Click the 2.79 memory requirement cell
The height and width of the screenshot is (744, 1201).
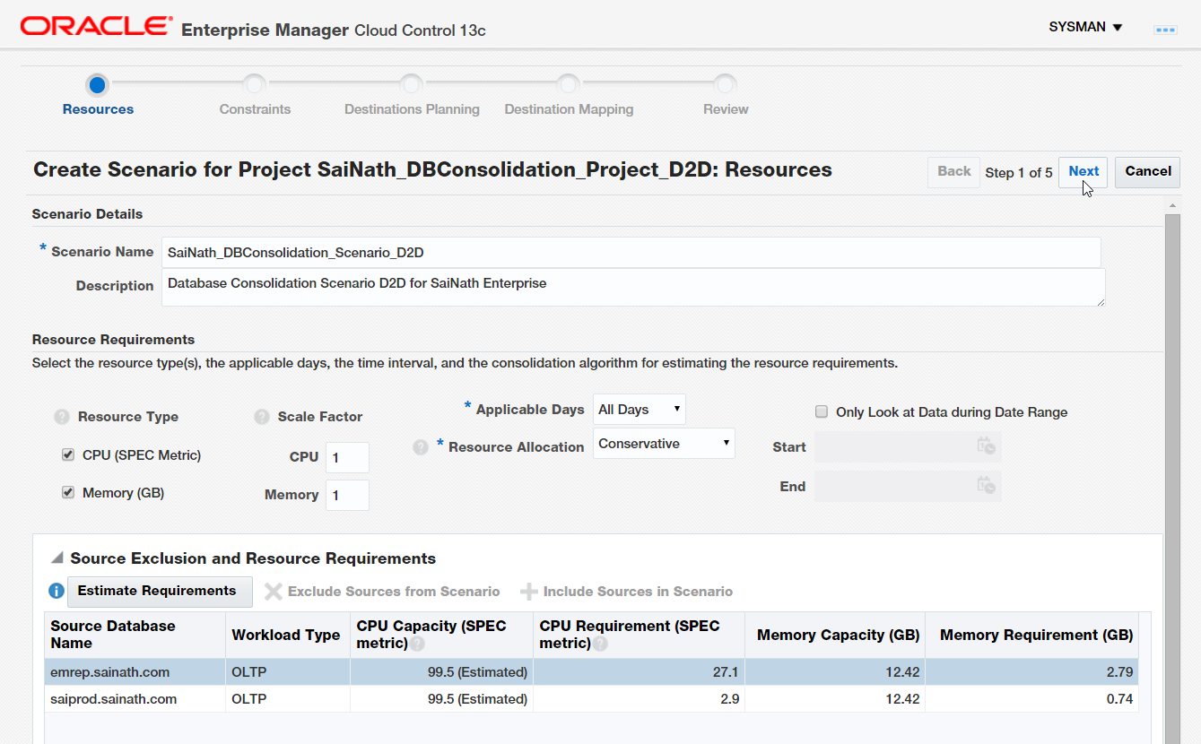coord(1031,672)
